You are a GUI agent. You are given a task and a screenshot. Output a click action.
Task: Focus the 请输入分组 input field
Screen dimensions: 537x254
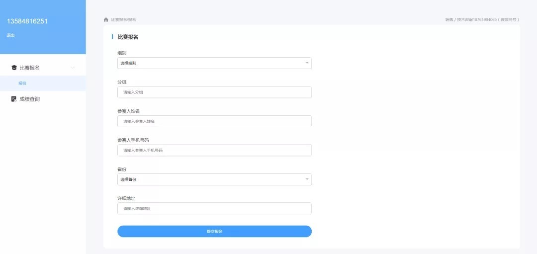tap(214, 92)
